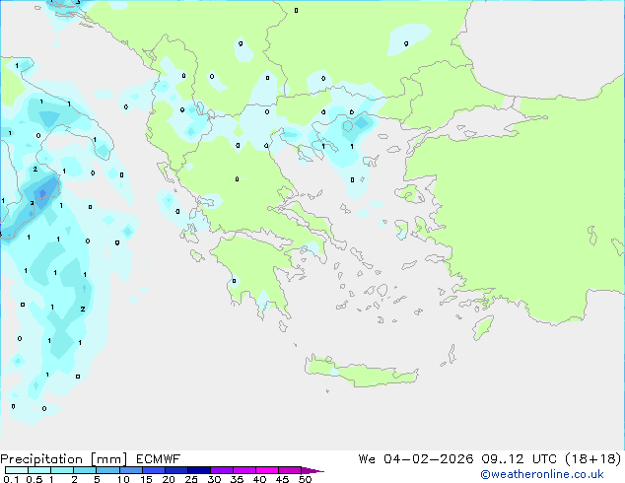Viewport: 625px width, 483px height.
Task: Click the 10–15 mm legend color box
Action: coord(130,470)
